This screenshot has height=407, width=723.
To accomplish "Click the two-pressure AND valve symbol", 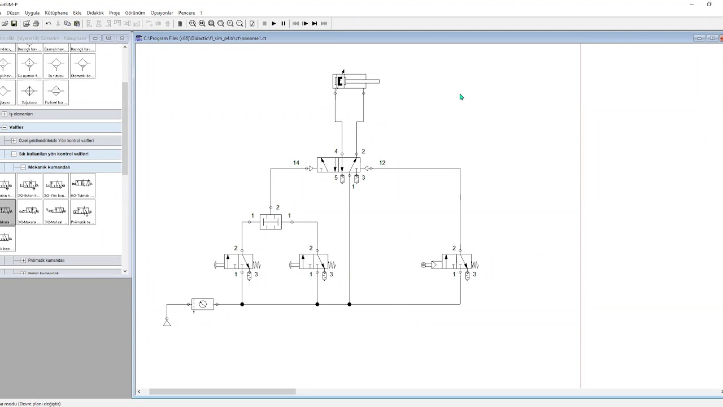I will click(271, 222).
